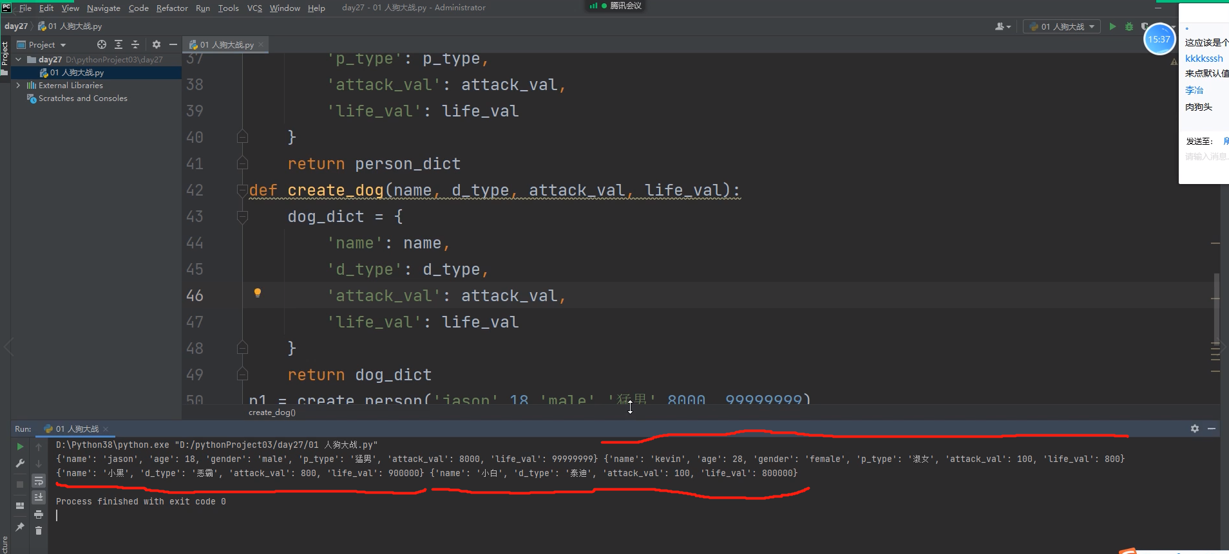Hide the Run tool window

tap(1212, 429)
